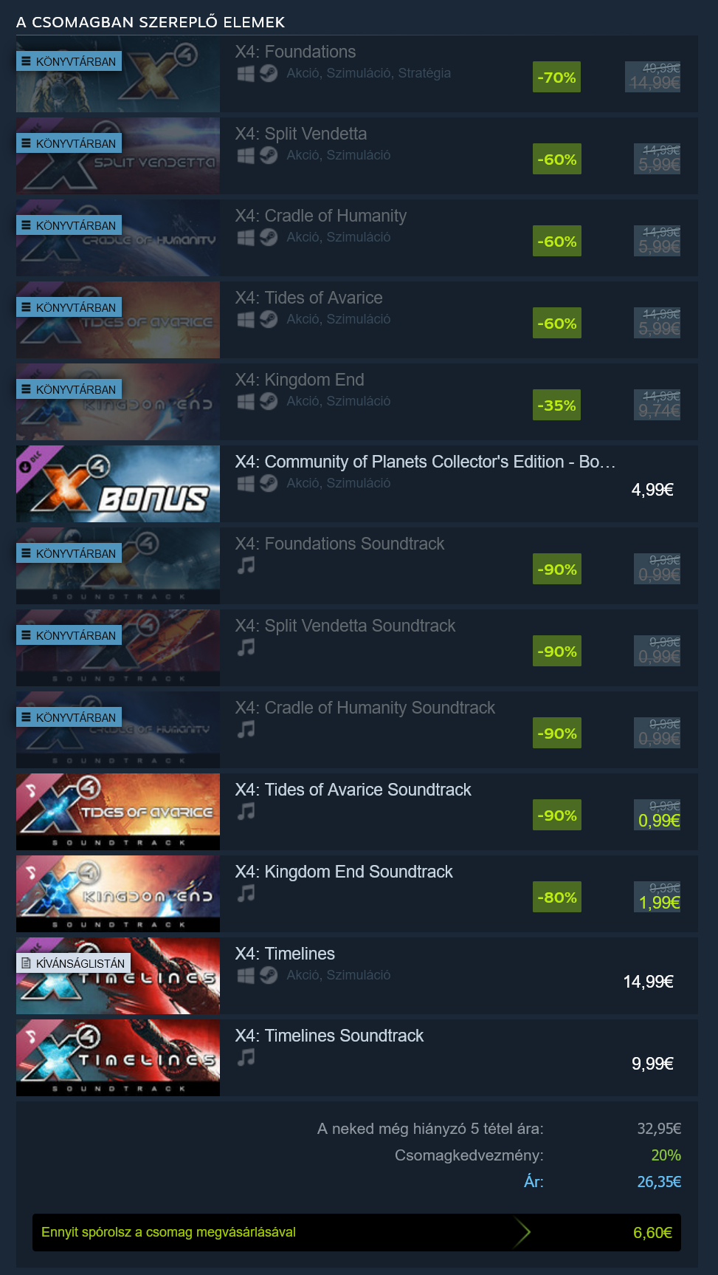
Task: Click the music note under Kingdom End Soundtrack
Action: (246, 894)
